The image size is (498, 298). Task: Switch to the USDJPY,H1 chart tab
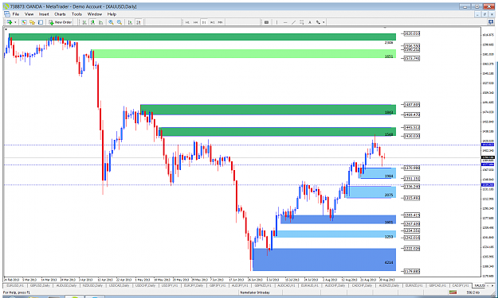click(170, 285)
